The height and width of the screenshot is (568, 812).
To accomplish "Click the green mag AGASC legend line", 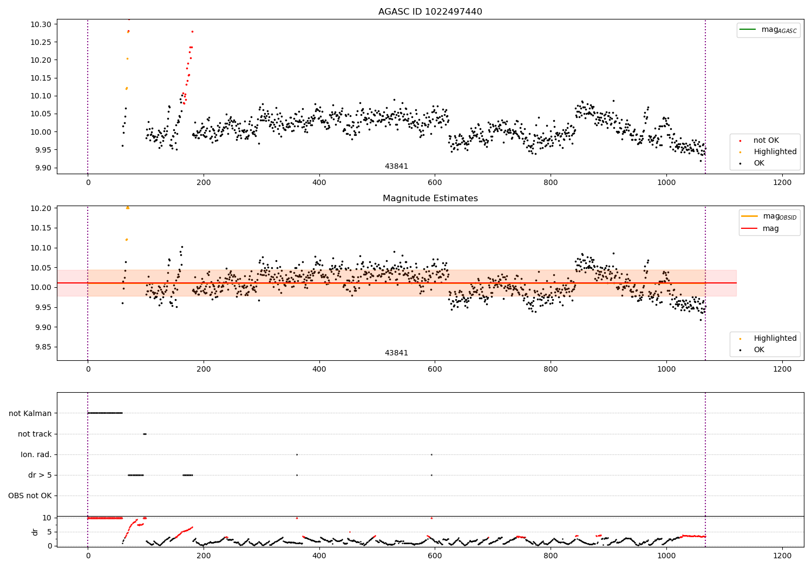I will [748, 29].
